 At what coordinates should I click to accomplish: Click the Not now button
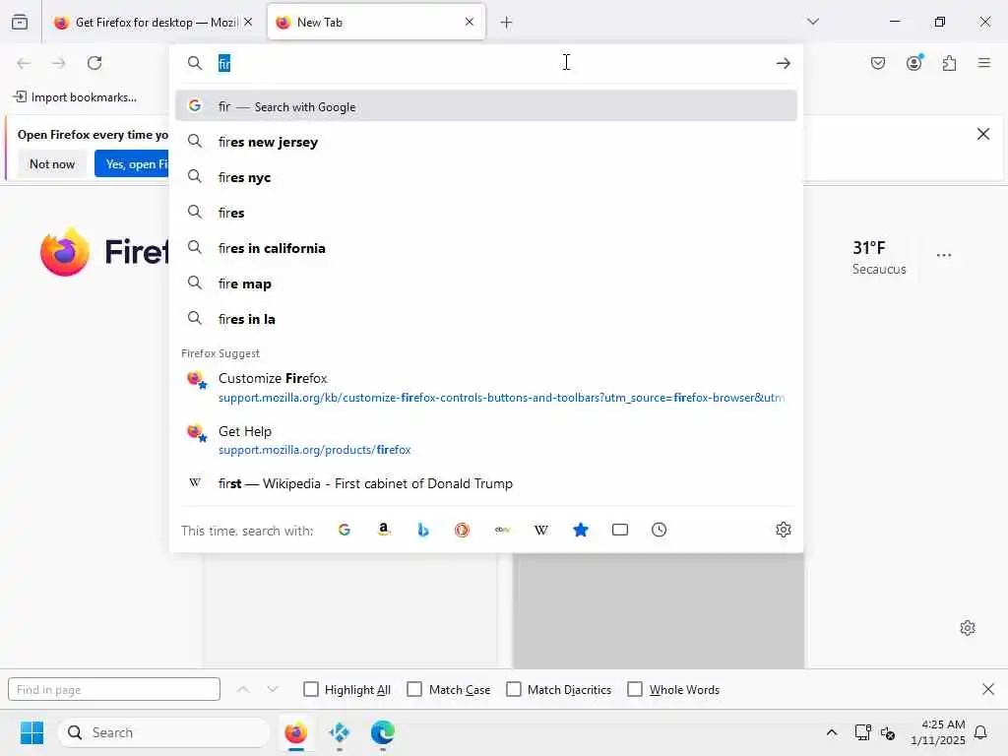pos(52,164)
